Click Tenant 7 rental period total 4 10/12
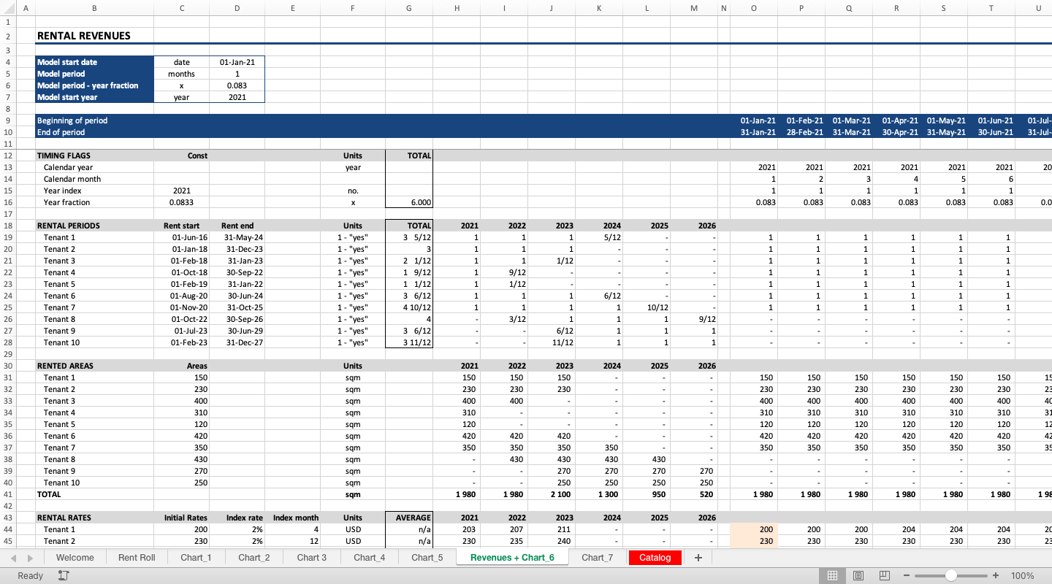 [x=408, y=307]
